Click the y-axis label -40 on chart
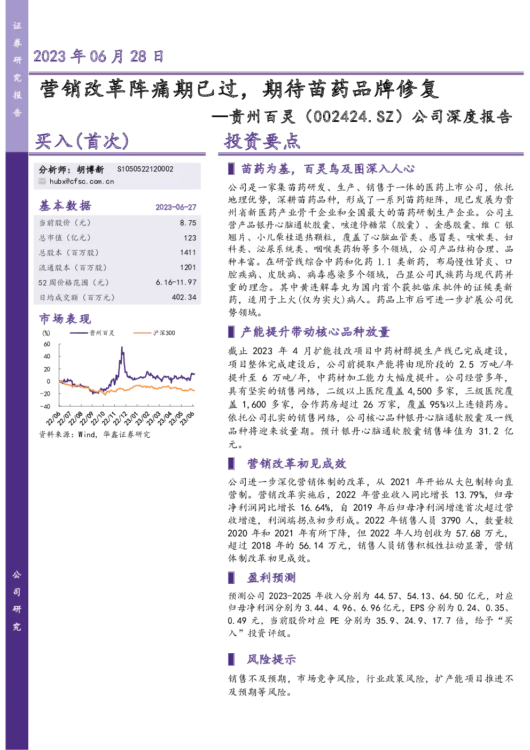 point(46,407)
